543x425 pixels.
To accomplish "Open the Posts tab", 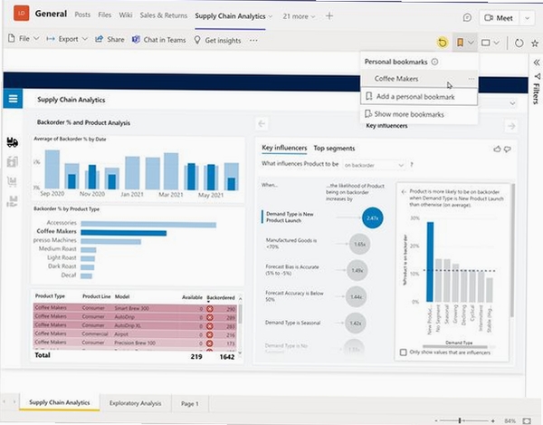I will click(82, 14).
